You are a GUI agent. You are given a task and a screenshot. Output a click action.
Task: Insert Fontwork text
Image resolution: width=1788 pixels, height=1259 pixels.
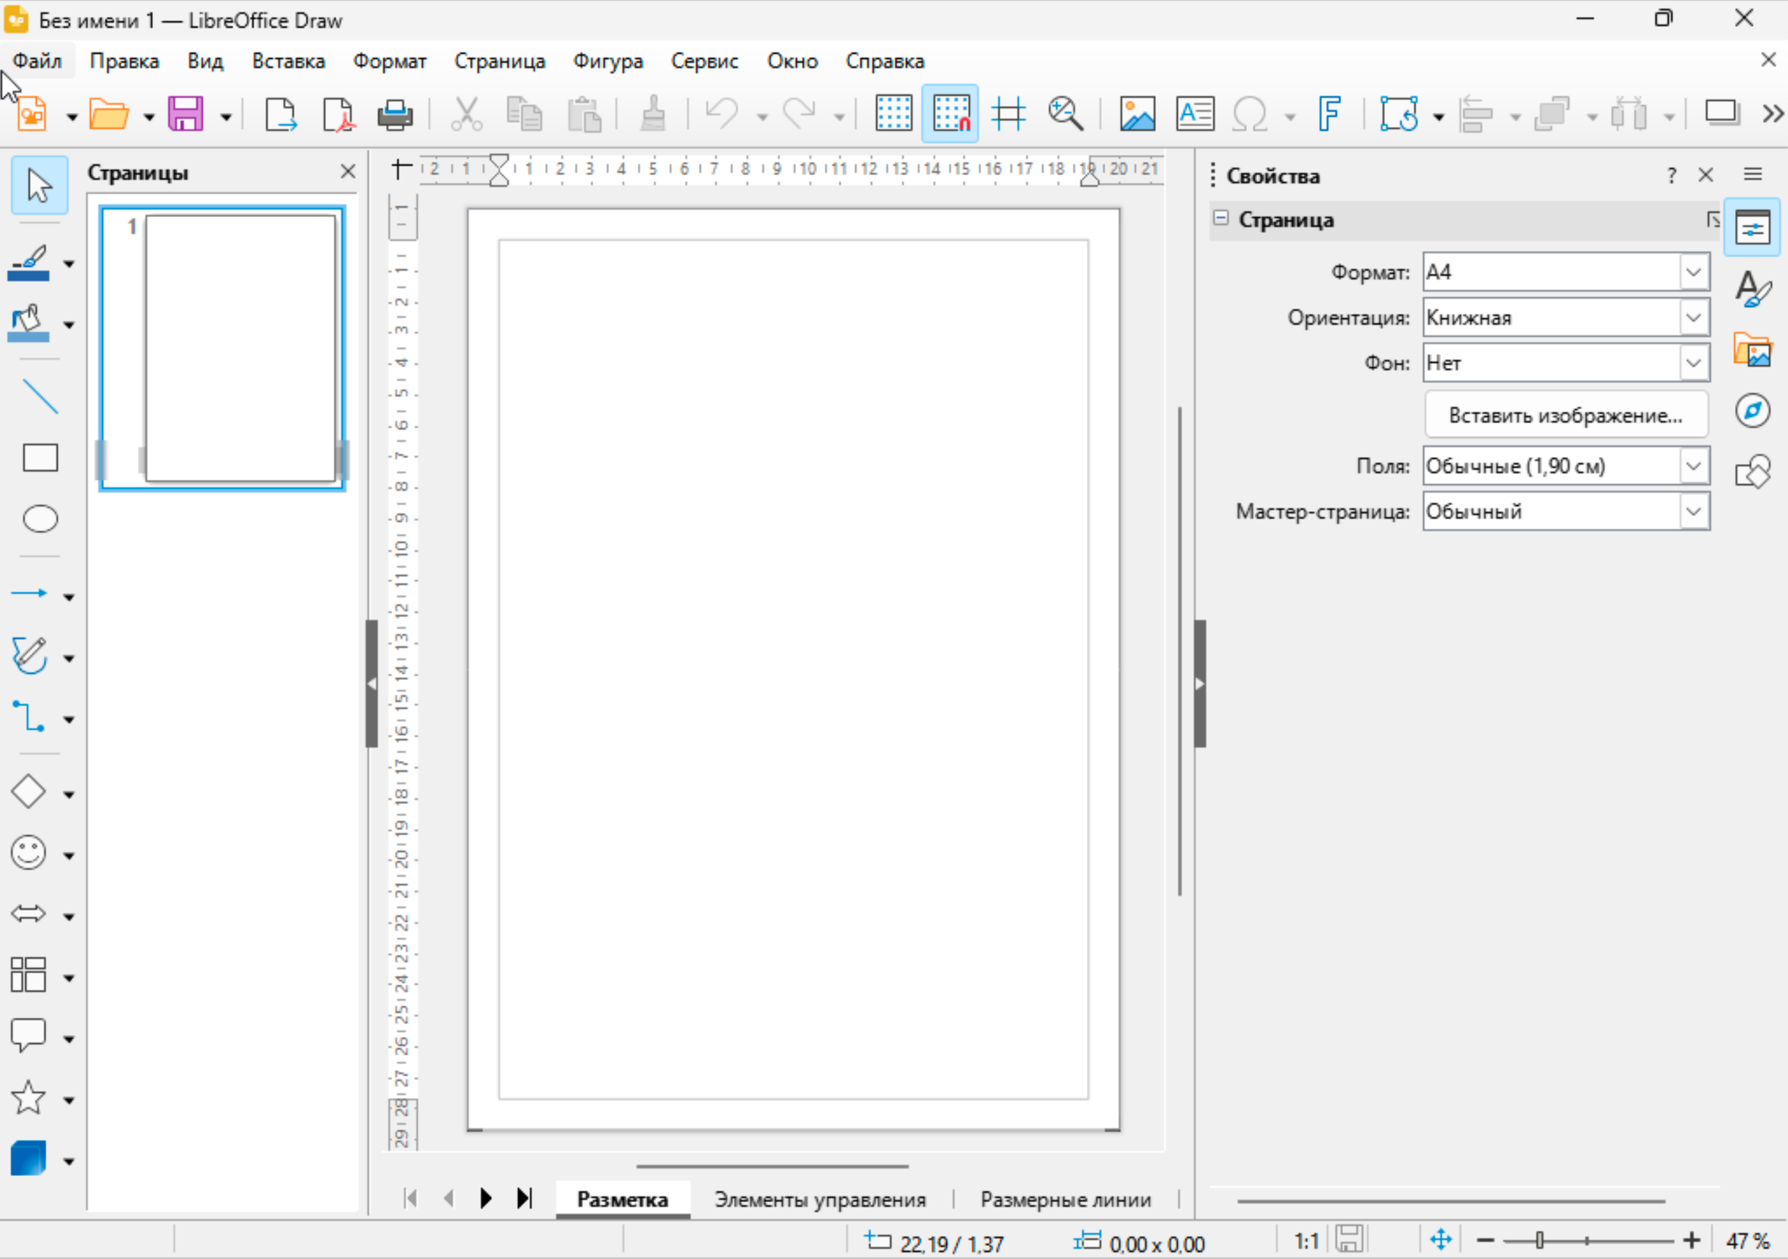1329,114
